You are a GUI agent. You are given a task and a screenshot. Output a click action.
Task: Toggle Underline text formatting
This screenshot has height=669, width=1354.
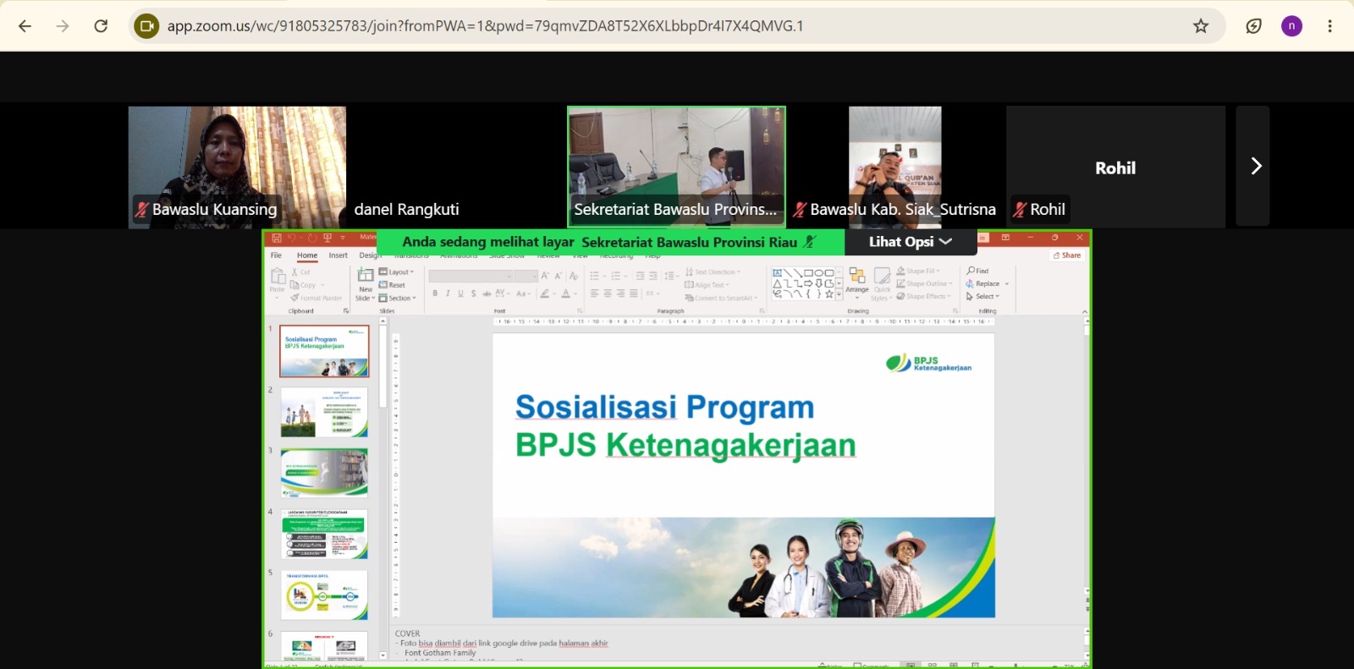coord(460,293)
